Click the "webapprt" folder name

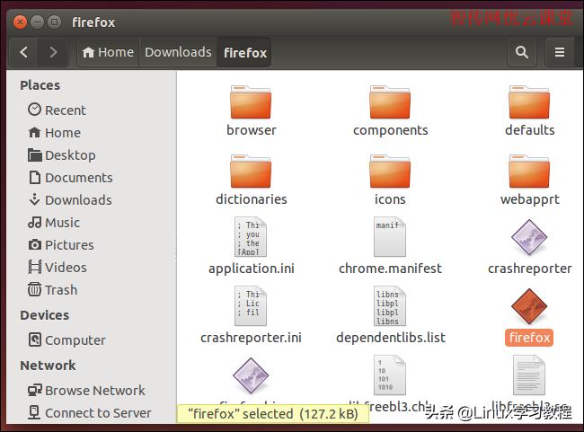529,199
